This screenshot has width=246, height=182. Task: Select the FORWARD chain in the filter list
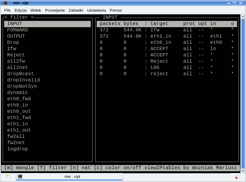pyautogui.click(x=18, y=30)
